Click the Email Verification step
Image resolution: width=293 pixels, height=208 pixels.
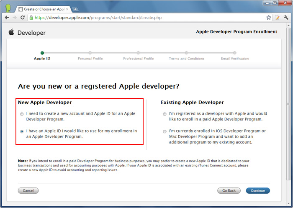pyautogui.click(x=235, y=56)
